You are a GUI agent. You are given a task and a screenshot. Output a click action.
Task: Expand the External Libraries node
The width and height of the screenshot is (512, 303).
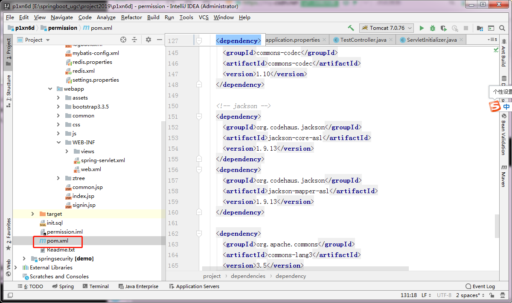coord(16,268)
